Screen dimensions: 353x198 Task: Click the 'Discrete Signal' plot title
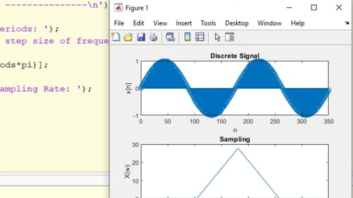pos(235,56)
